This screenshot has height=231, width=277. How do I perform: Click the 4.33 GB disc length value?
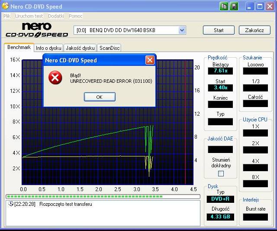coord(220,217)
